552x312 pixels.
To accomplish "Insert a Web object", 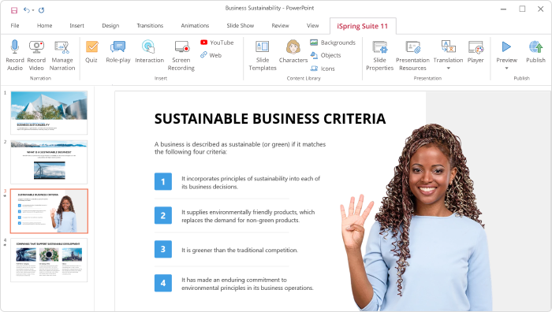I will click(x=211, y=55).
